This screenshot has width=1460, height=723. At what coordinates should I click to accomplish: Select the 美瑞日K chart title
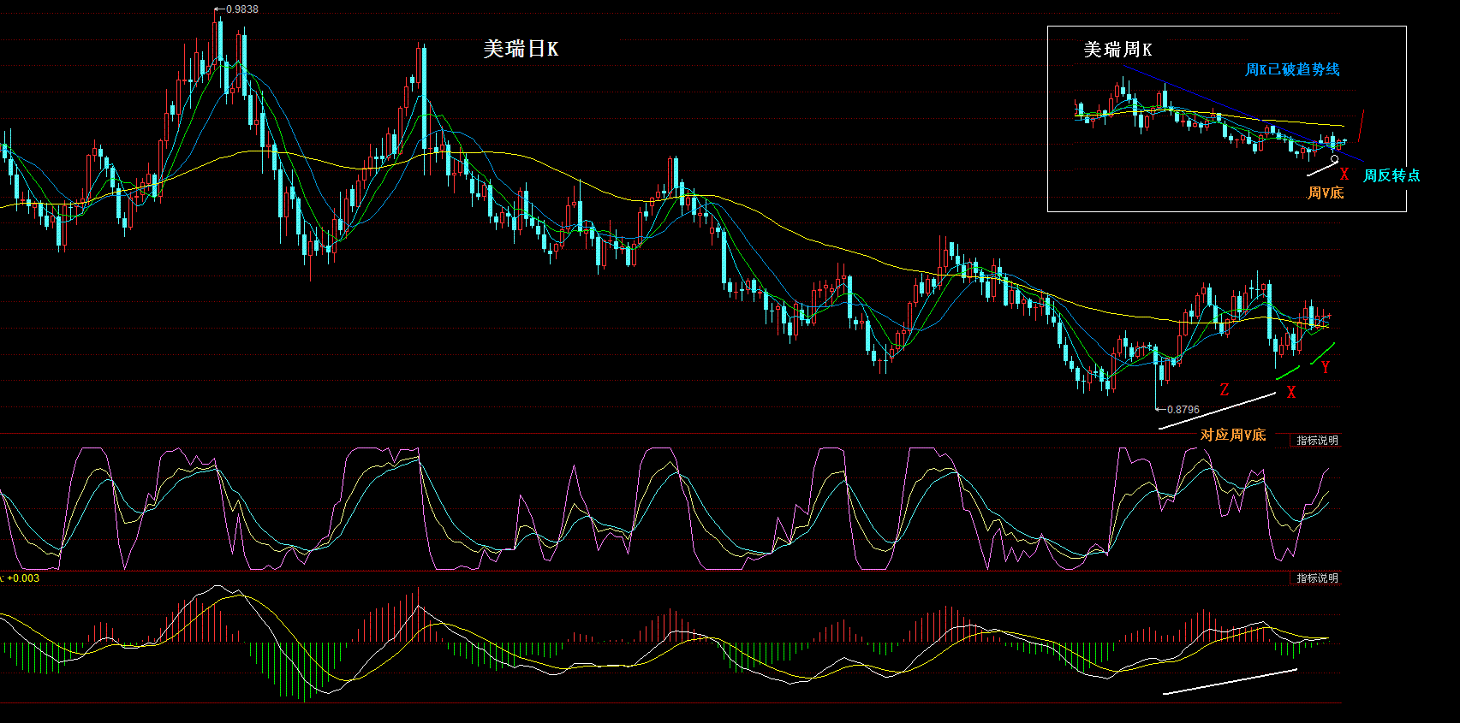point(521,50)
